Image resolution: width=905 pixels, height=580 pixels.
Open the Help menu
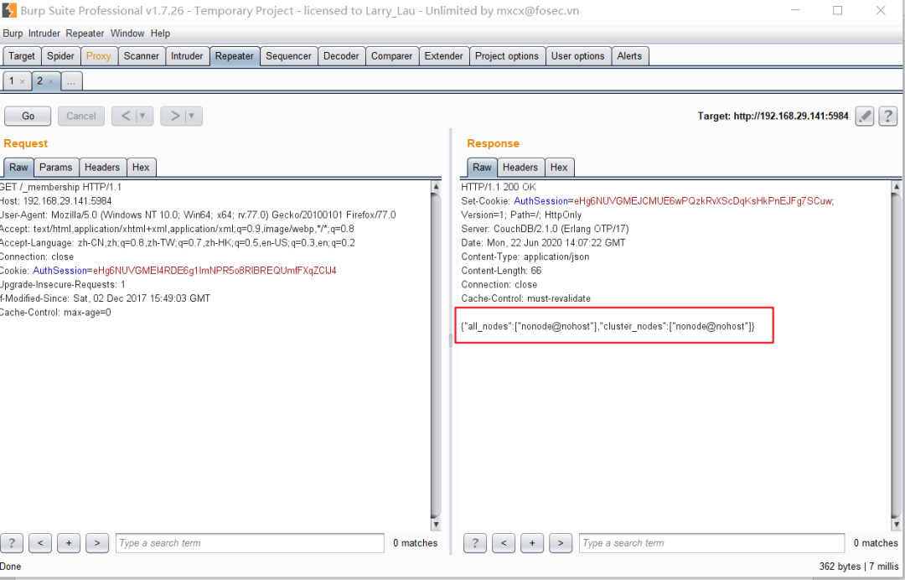click(x=160, y=34)
